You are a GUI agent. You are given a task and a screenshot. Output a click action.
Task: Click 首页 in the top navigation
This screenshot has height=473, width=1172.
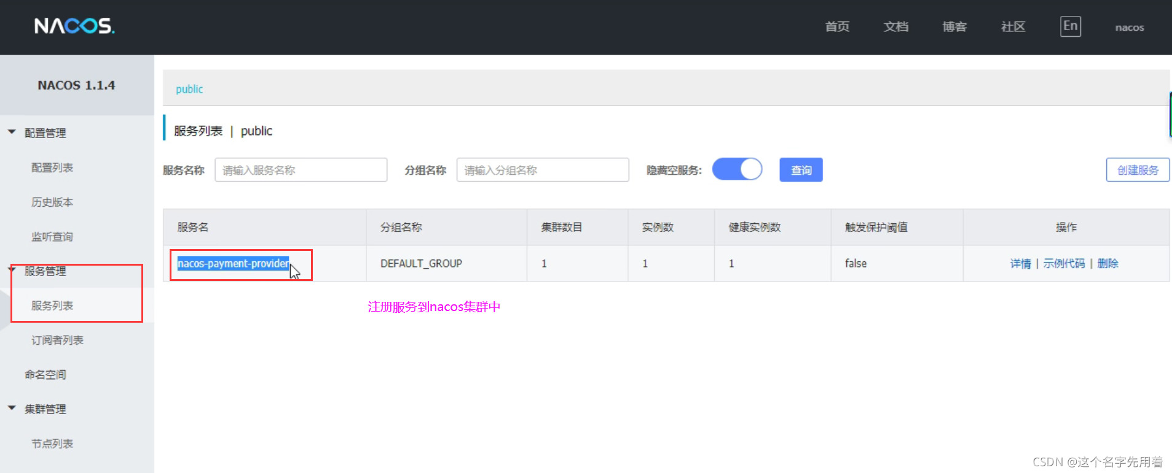(837, 26)
